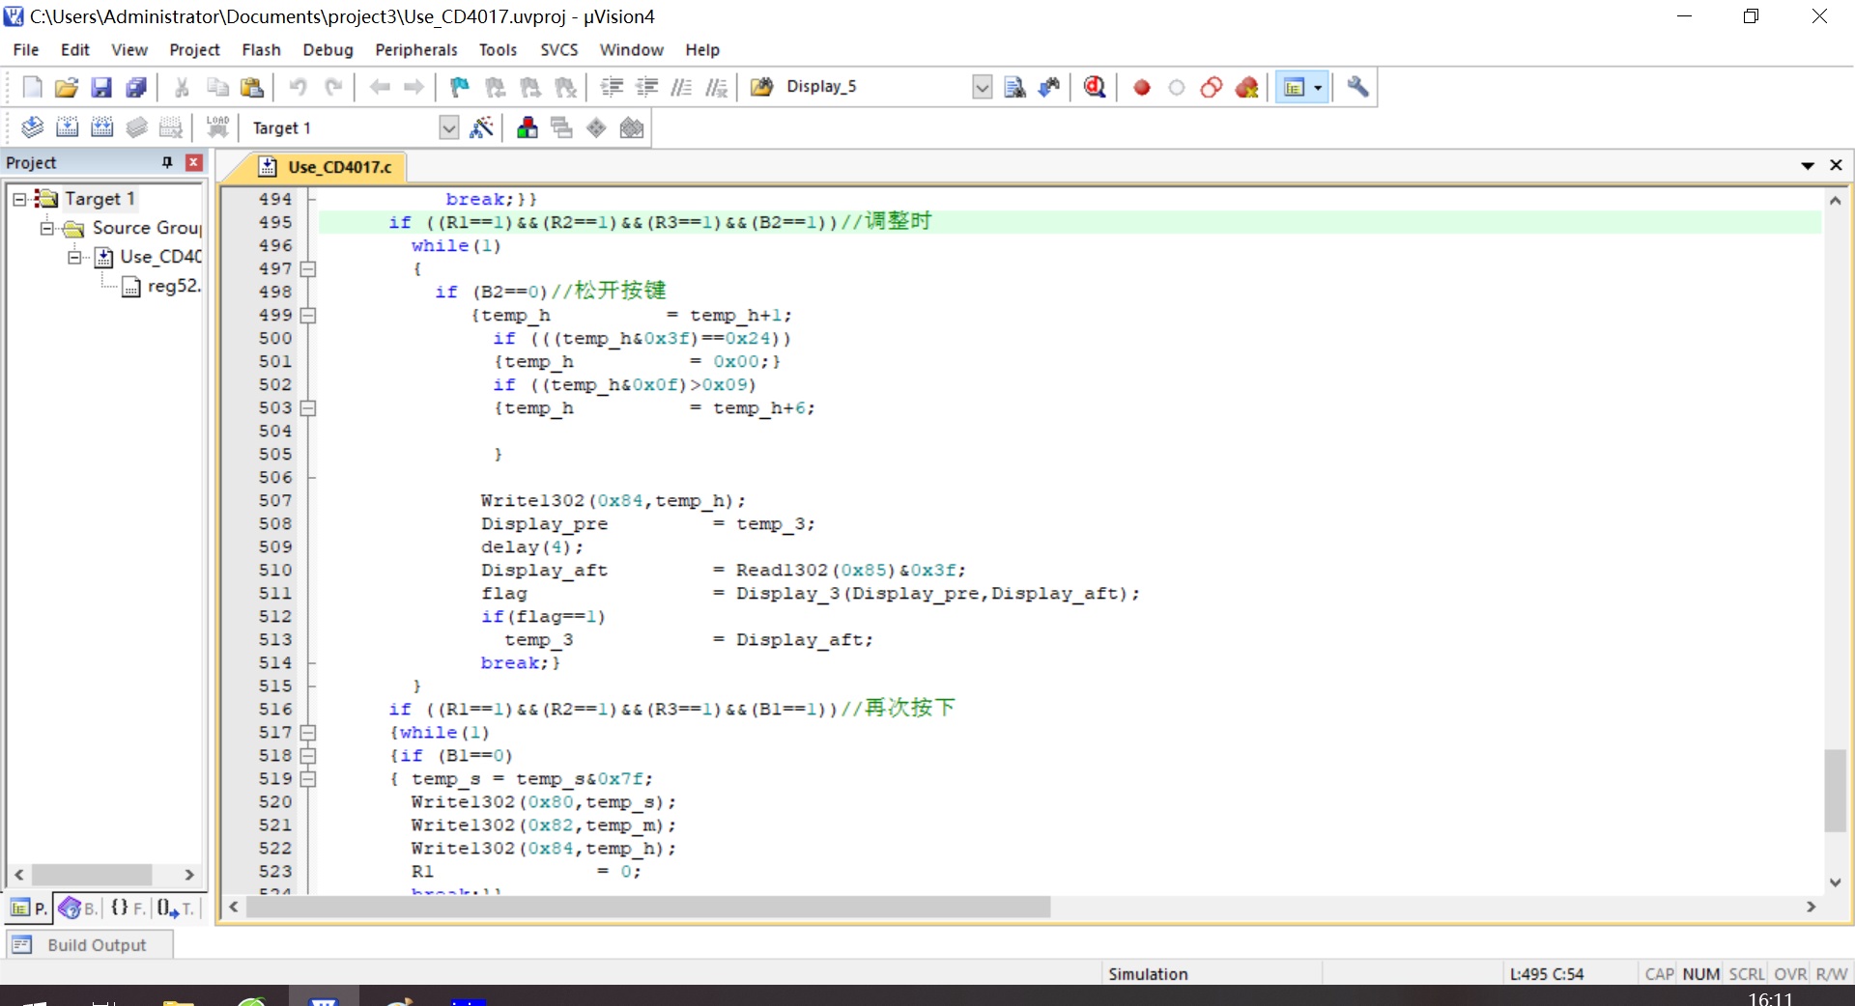Open a file with the Open icon

66,87
